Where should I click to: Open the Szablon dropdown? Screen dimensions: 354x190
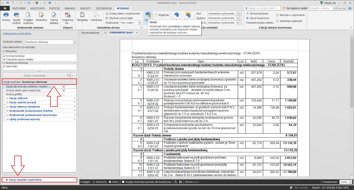[x=238, y=18]
